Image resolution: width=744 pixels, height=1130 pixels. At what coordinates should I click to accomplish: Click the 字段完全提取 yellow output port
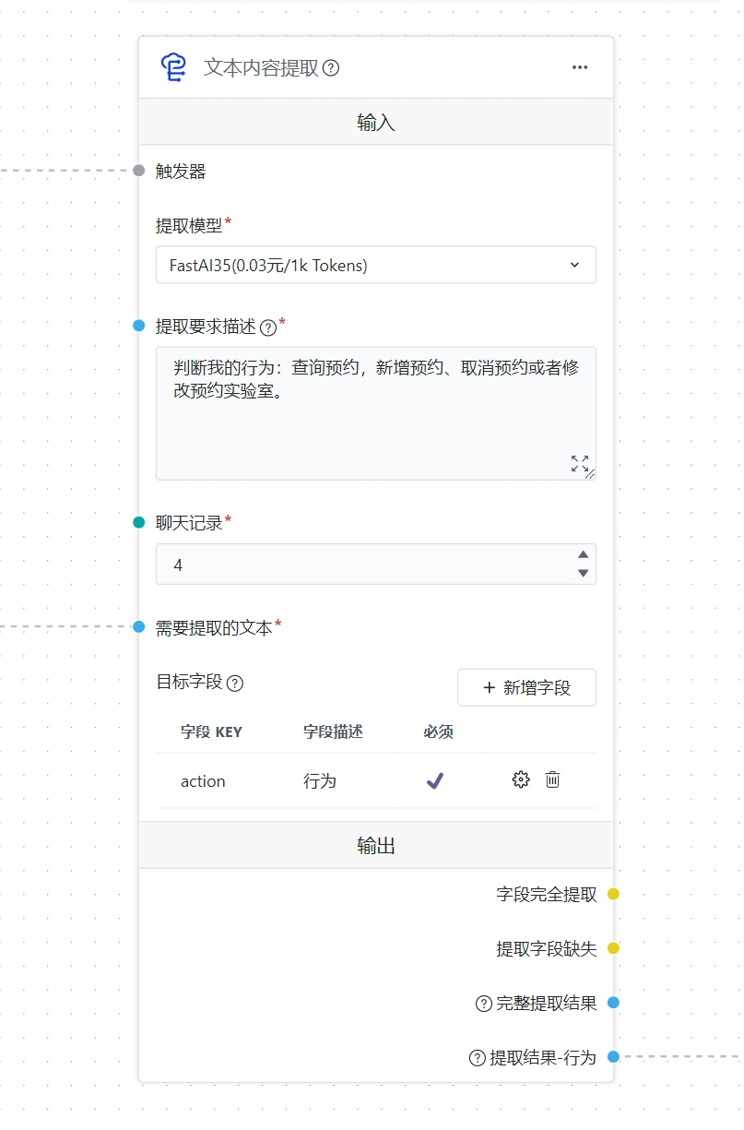pyautogui.click(x=613, y=894)
